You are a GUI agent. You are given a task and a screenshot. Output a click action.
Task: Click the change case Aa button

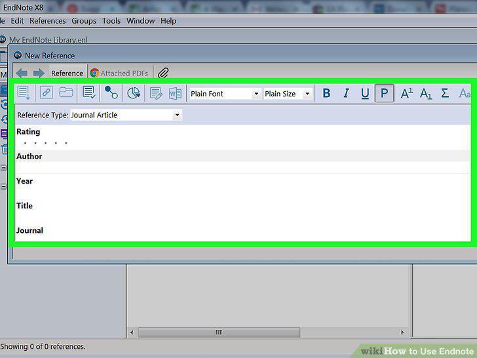(x=464, y=93)
